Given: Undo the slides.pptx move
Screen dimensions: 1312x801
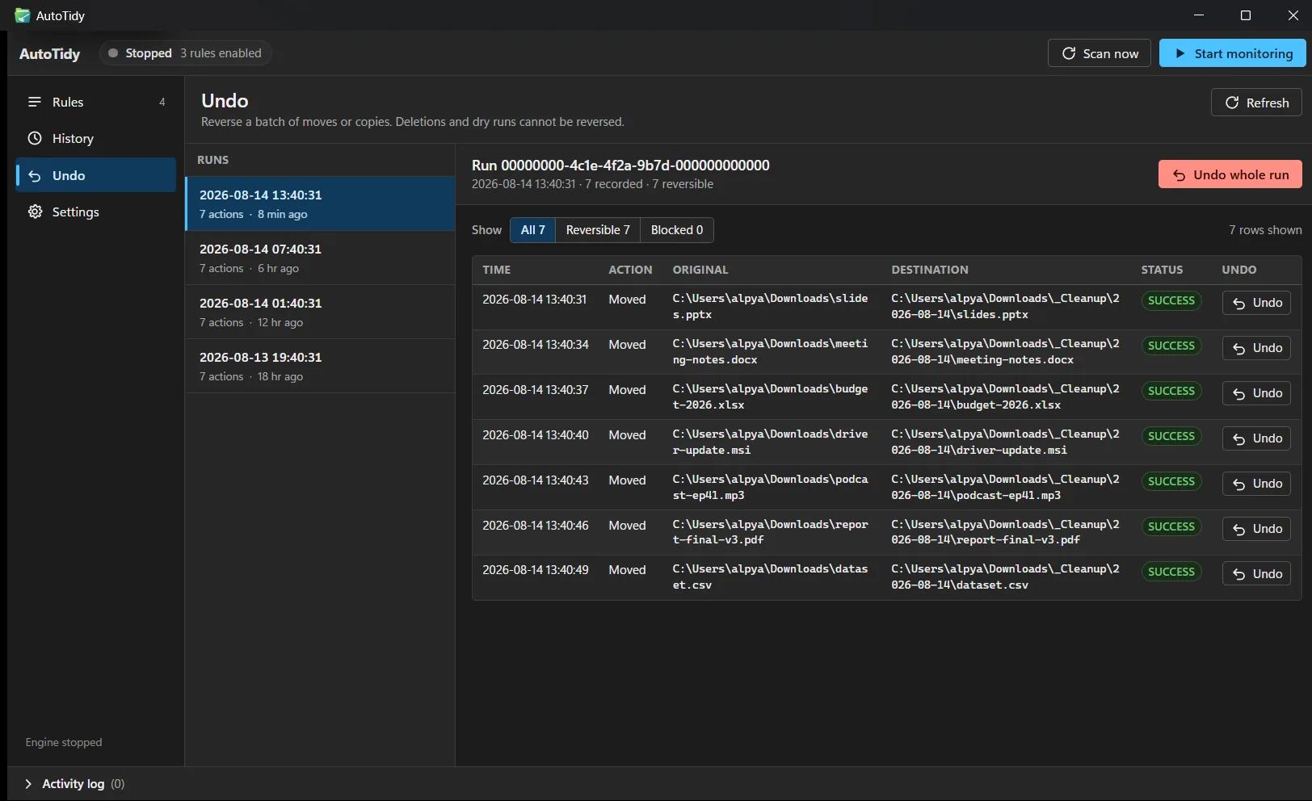Looking at the screenshot, I should click(x=1256, y=303).
